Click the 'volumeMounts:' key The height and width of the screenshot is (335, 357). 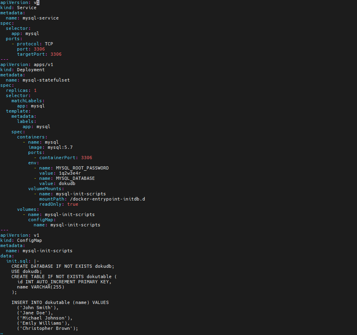[46, 189]
